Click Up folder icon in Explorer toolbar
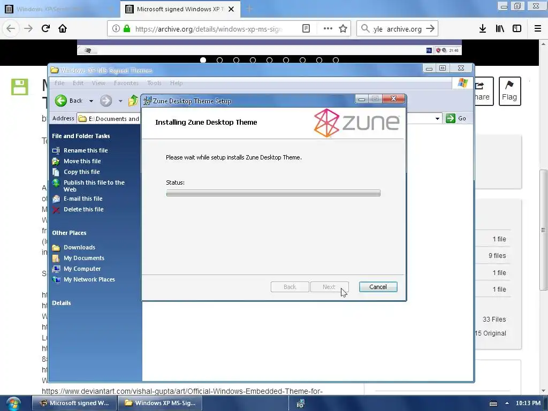The width and height of the screenshot is (548, 411). [133, 101]
